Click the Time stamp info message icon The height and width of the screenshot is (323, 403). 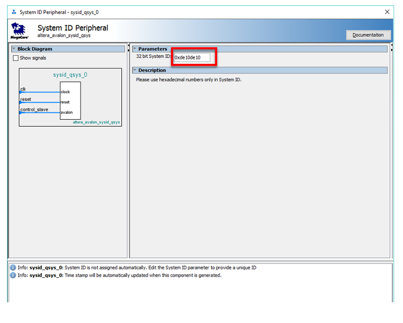click(x=13, y=276)
